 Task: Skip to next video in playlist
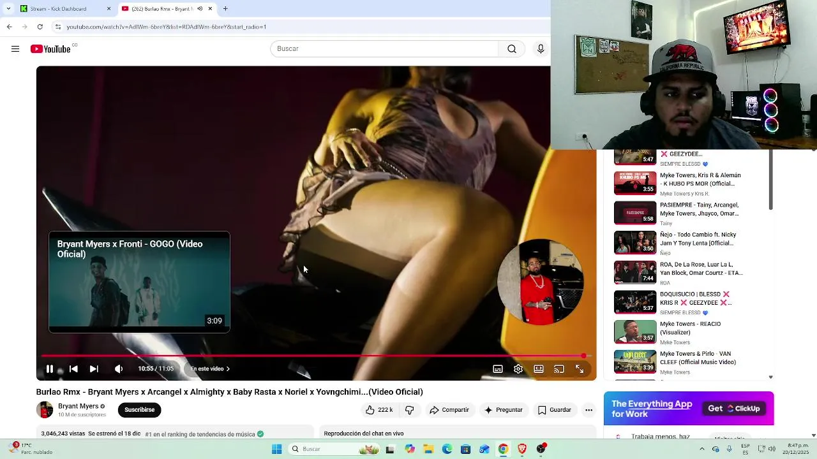pos(94,368)
